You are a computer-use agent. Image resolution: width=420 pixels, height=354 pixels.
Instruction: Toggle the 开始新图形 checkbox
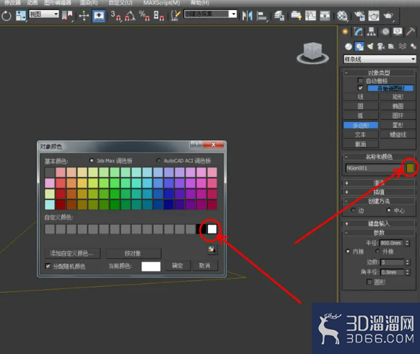(x=360, y=88)
